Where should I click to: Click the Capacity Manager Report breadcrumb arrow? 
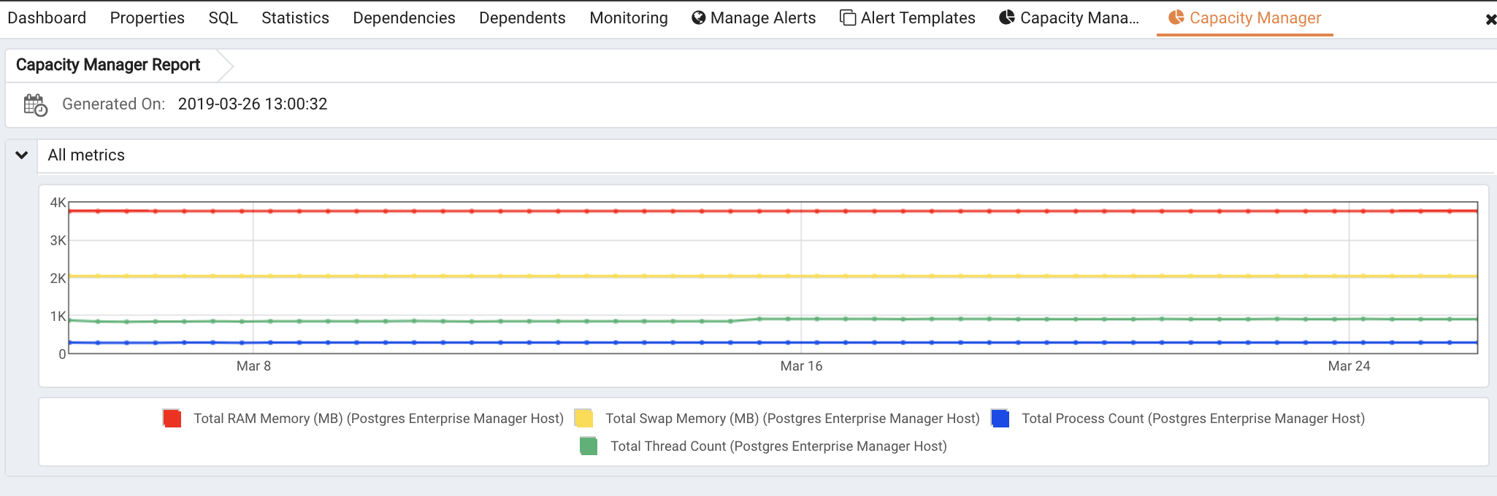pyautogui.click(x=225, y=66)
